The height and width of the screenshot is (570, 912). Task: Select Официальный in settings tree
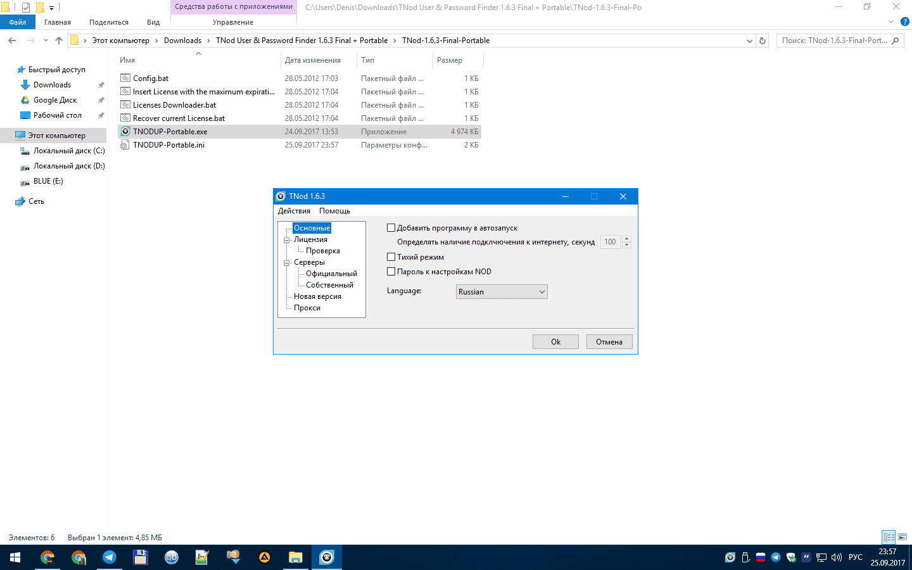pos(331,274)
